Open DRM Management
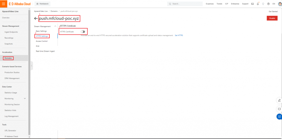 tap(12, 78)
